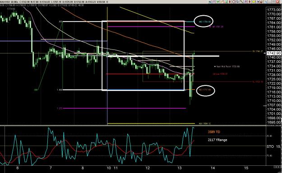Click the red up-down arrow toolbar icon

(x=250, y=2)
